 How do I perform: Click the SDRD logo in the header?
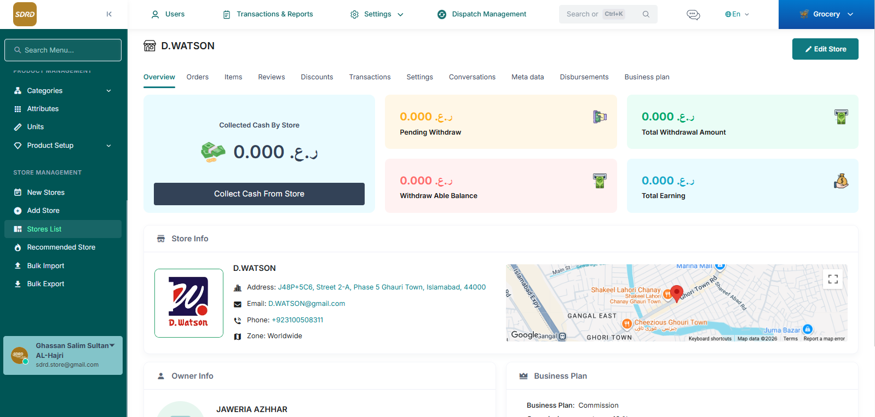click(x=25, y=14)
